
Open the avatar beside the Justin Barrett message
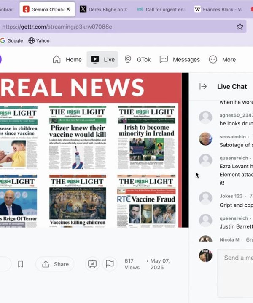point(205,220)
